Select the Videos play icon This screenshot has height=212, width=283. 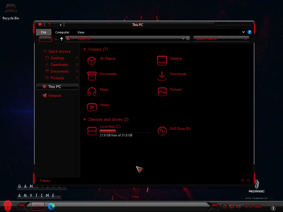pyautogui.click(x=92, y=107)
